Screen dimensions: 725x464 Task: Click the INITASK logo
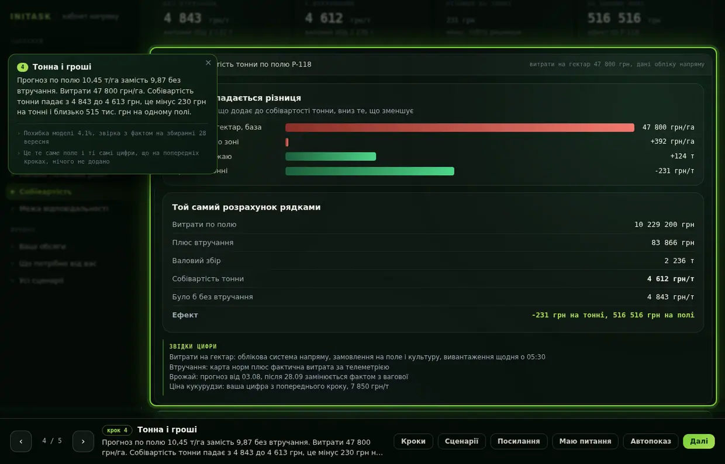[30, 16]
